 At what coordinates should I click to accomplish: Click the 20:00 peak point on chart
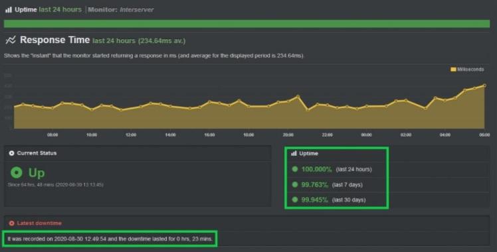pyautogui.click(x=298, y=95)
